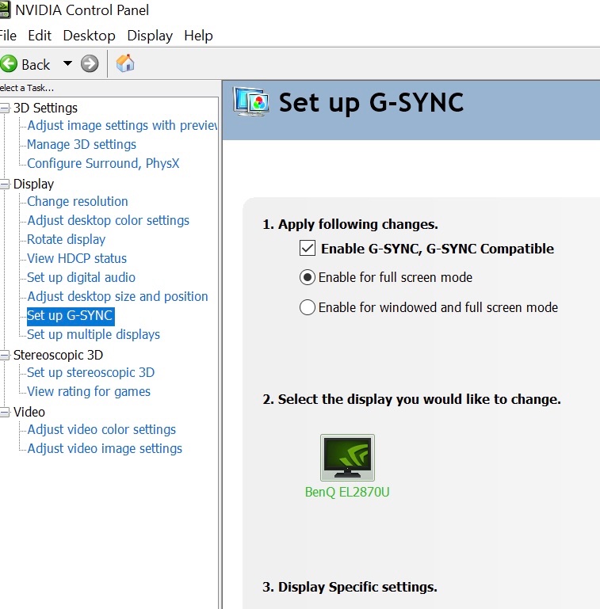
Task: Open Set up stereoscopic 3D
Action: click(90, 373)
